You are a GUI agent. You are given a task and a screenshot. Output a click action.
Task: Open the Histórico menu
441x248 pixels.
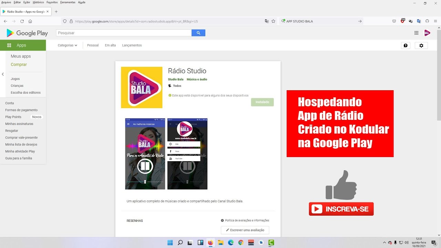pyautogui.click(x=38, y=2)
